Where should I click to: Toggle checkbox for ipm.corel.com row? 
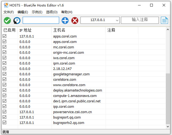(x=5, y=63)
